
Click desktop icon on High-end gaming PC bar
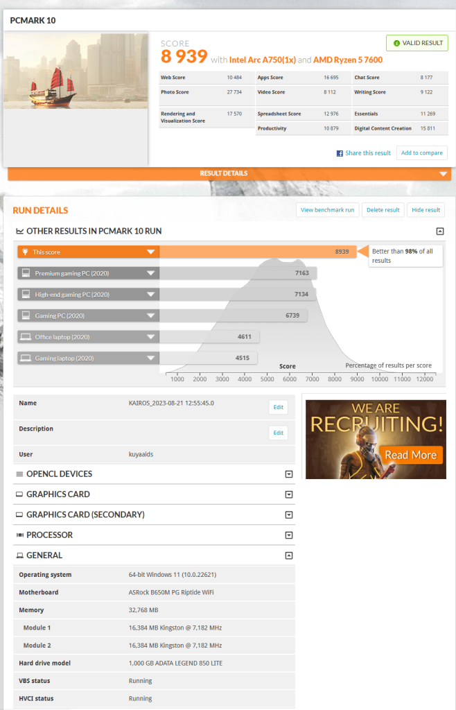coord(26,294)
